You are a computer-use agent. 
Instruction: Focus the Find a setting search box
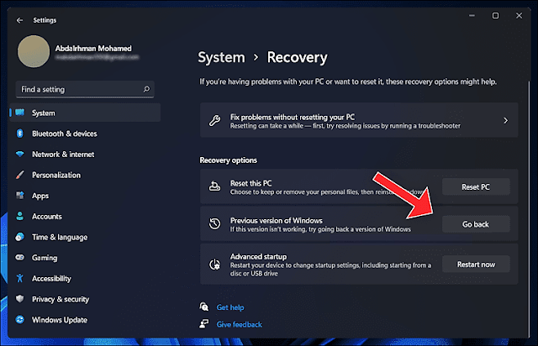[85, 90]
